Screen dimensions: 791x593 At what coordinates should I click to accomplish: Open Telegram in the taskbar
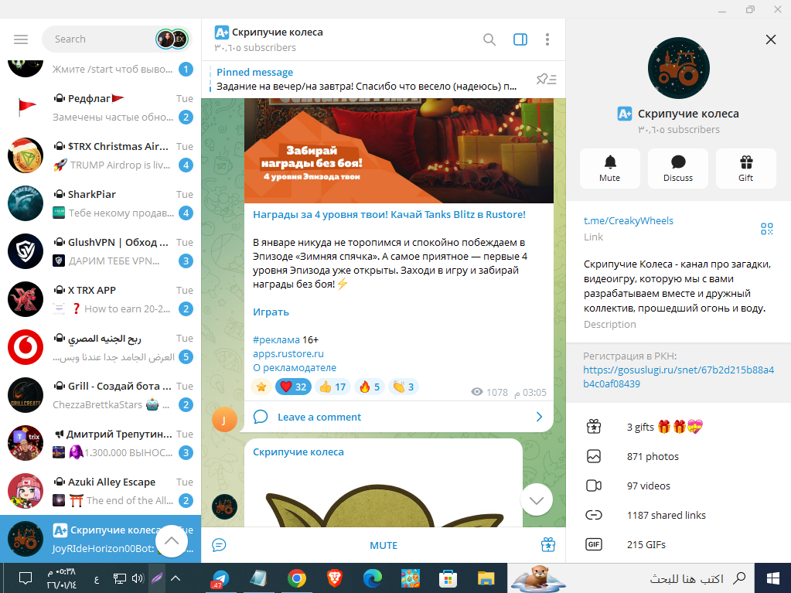coord(220,578)
